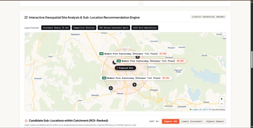Click lightning marker nearest Vavoshi
Image resolution: width=253 pixels, height=128 pixels.
pyautogui.click(x=111, y=88)
